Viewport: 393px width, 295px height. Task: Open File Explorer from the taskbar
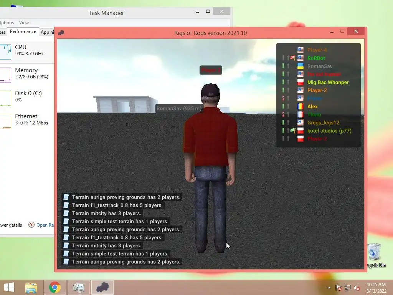click(31, 287)
